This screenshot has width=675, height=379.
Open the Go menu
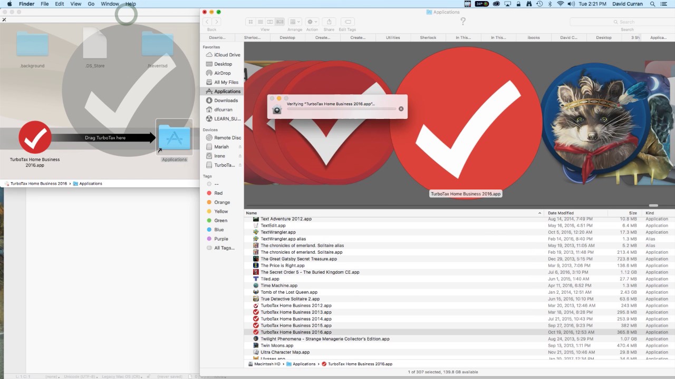(x=91, y=4)
